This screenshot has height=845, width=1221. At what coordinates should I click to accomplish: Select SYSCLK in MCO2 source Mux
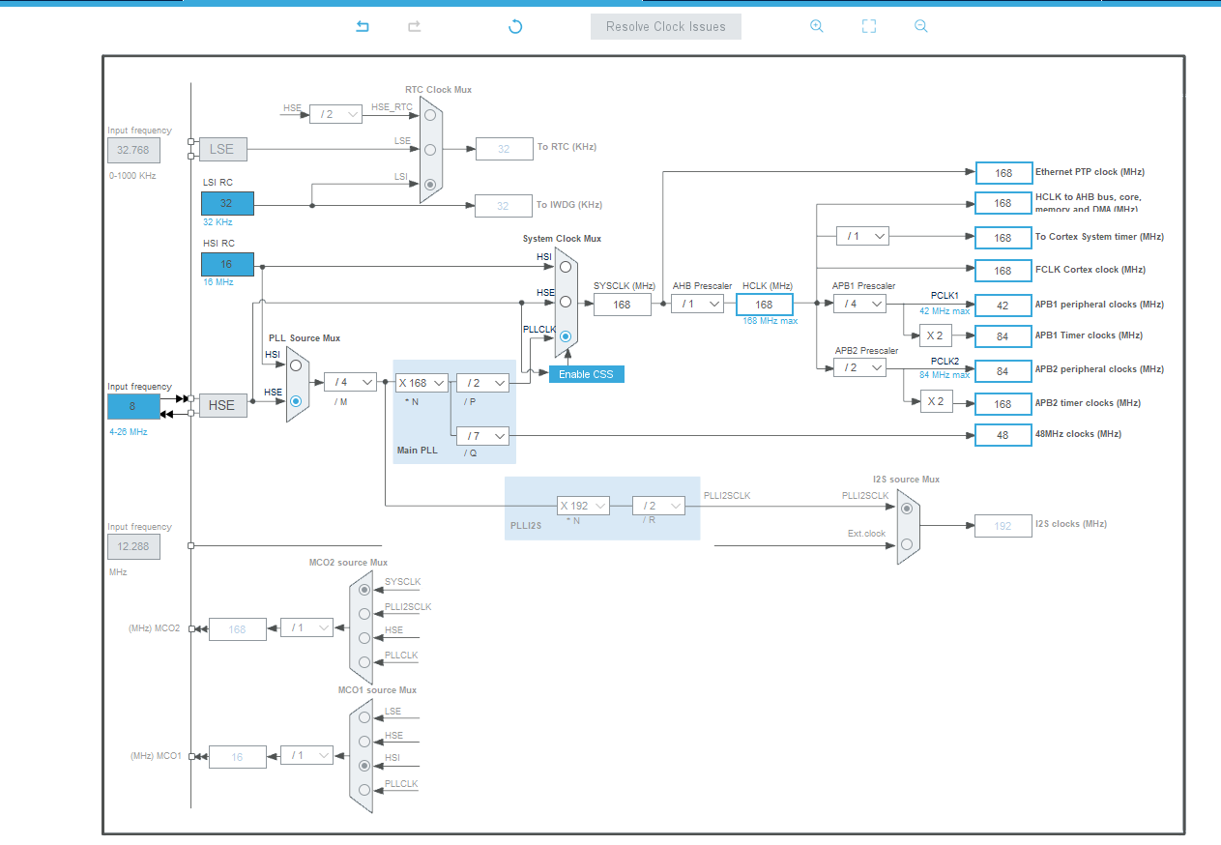364,589
